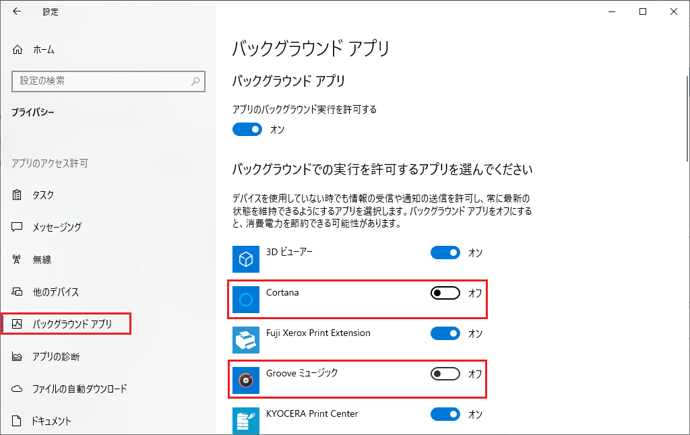690x435 pixels.
Task: Go to 他のデバイス settings page
Action: [55, 292]
